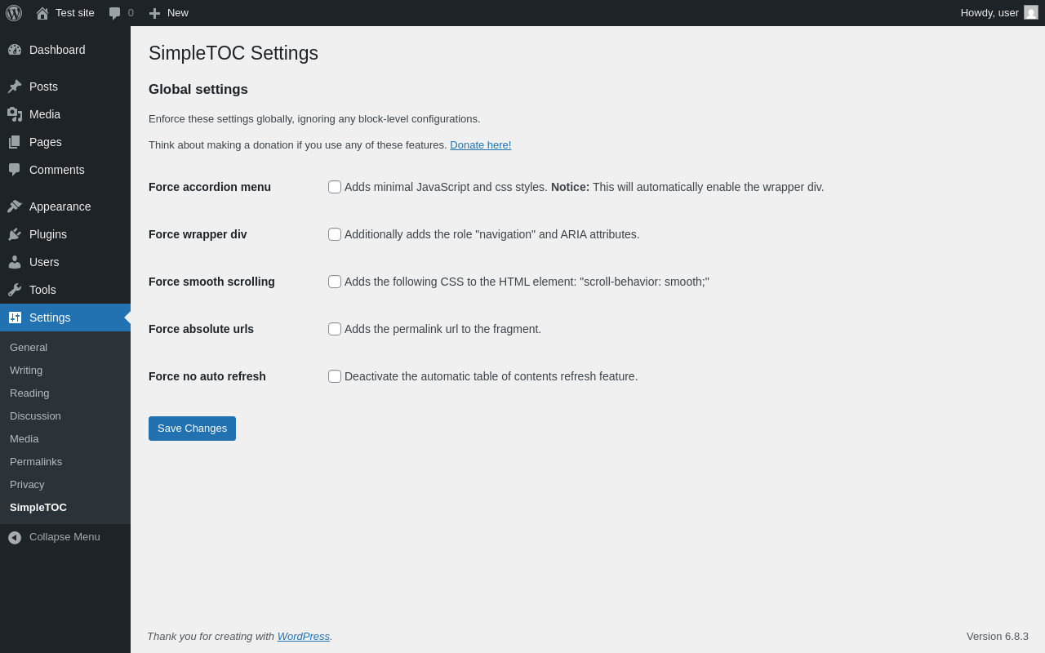Check the Force absolute urls option

point(335,329)
